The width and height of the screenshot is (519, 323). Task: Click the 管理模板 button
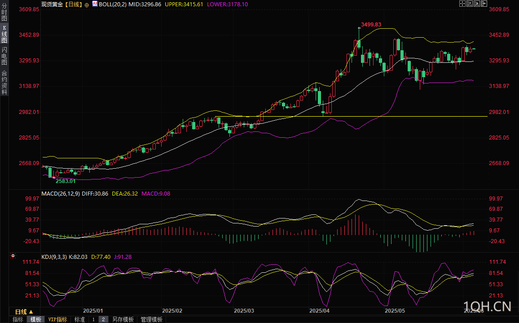(x=151, y=319)
